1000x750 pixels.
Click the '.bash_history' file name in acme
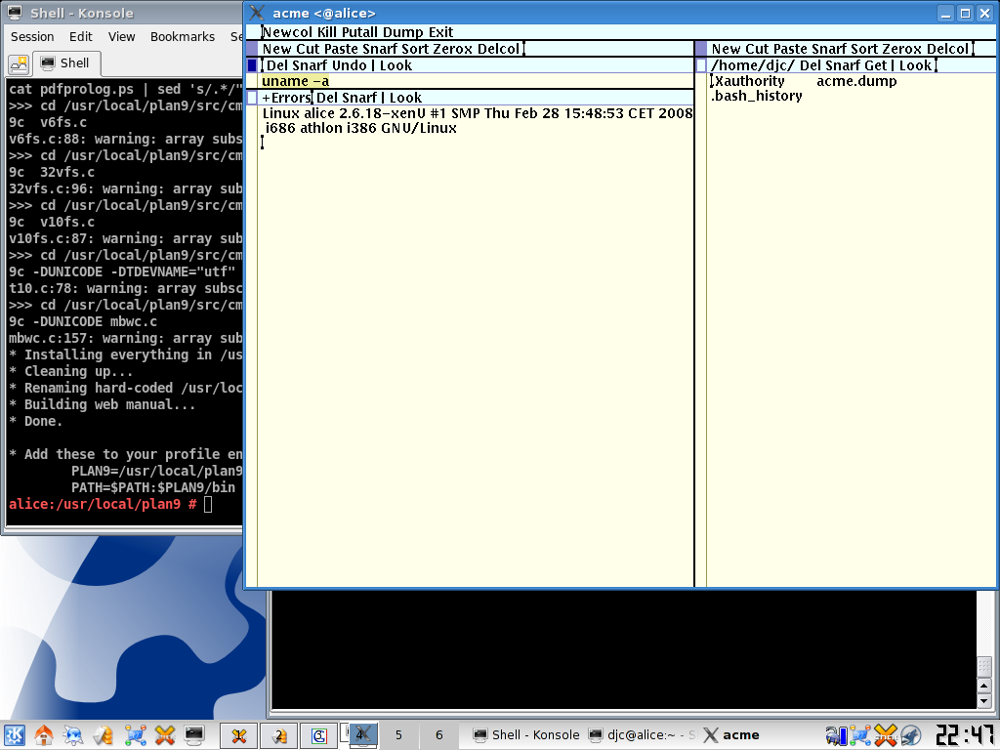click(x=757, y=97)
